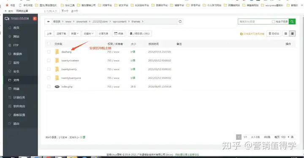Click the green search magnifier button
304x158 pixels.
point(292,21)
